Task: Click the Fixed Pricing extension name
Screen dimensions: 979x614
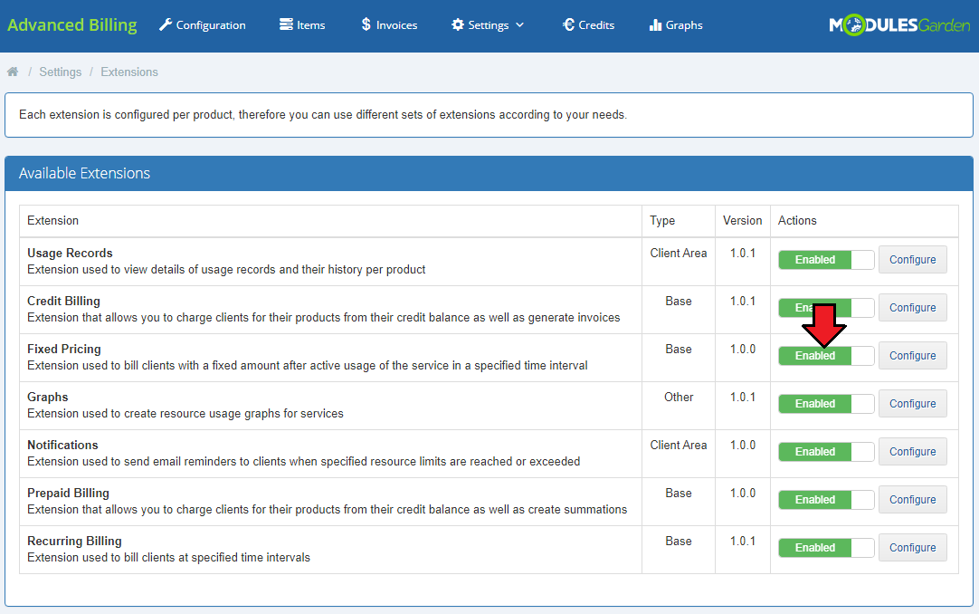Action: pyautogui.click(x=63, y=350)
